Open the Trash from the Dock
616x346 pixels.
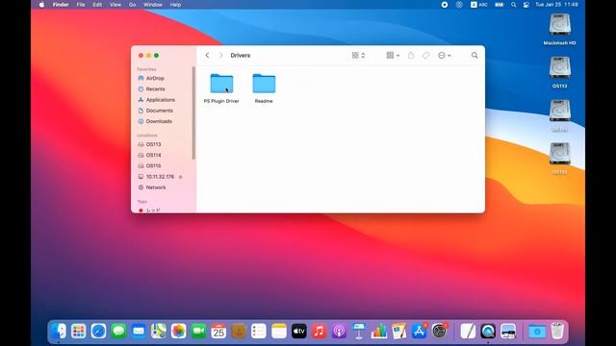(x=557, y=331)
